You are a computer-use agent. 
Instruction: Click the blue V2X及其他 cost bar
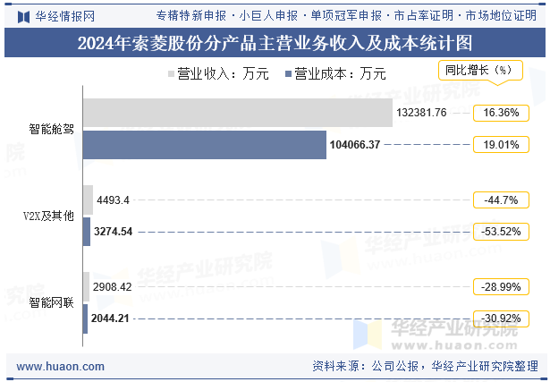coord(87,232)
